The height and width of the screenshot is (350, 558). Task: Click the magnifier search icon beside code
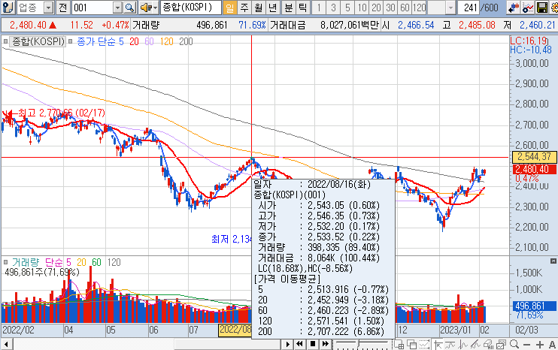click(129, 8)
